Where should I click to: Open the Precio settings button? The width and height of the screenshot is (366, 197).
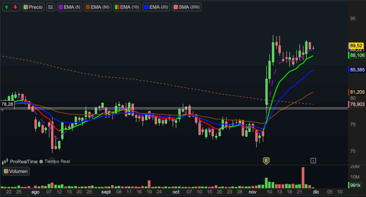point(33,7)
